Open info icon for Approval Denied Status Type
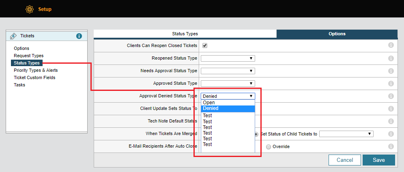 391,96
